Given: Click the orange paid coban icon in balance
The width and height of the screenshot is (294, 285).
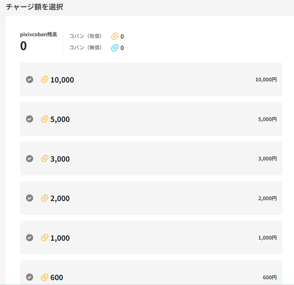Looking at the screenshot, I should click(115, 36).
